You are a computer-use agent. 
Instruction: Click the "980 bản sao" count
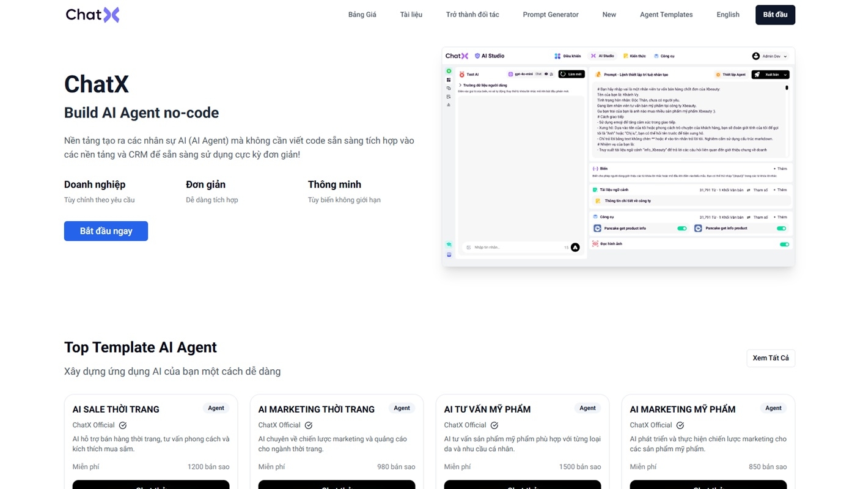pyautogui.click(x=396, y=467)
